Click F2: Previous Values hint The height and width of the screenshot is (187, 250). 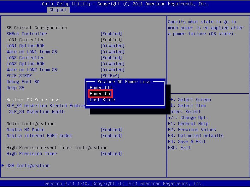[x=192, y=130]
